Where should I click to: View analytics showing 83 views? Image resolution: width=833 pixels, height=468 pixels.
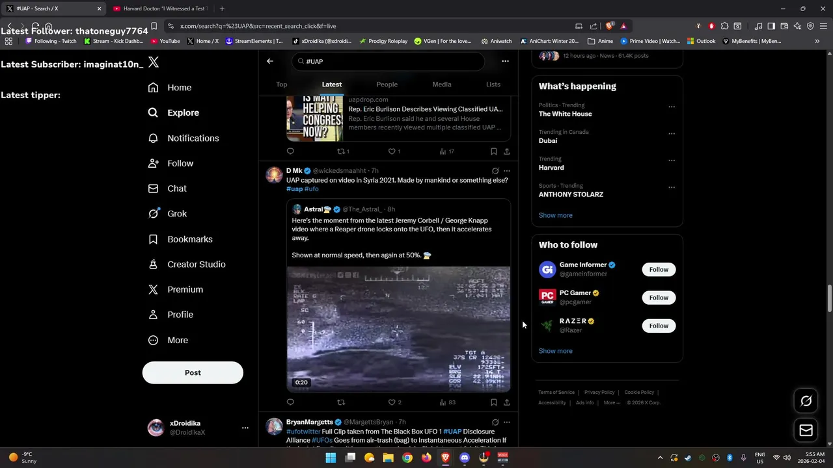(448, 402)
